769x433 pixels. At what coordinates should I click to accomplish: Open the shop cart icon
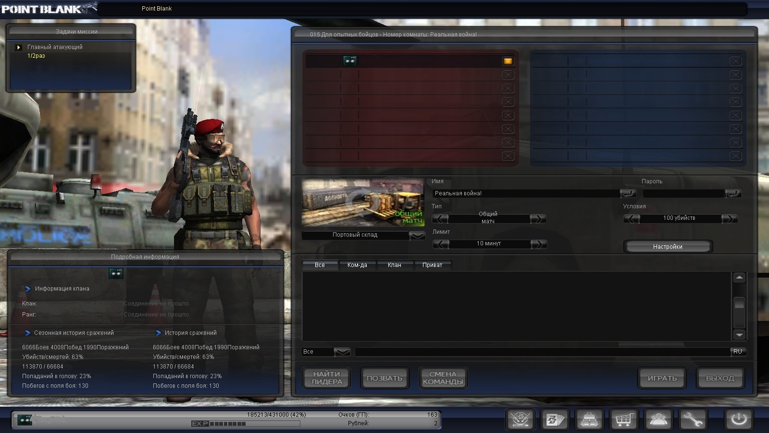coord(623,420)
